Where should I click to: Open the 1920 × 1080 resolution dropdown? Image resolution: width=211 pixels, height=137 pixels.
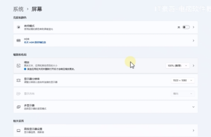(183, 81)
